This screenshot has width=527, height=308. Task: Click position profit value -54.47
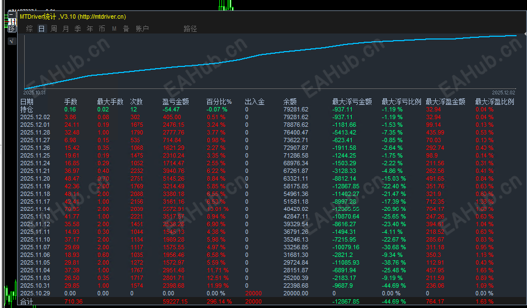(x=171, y=109)
